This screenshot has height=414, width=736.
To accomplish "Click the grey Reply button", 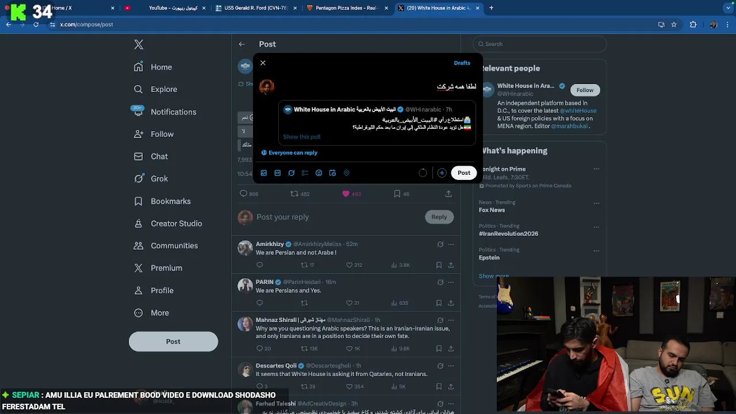I will click(x=439, y=217).
